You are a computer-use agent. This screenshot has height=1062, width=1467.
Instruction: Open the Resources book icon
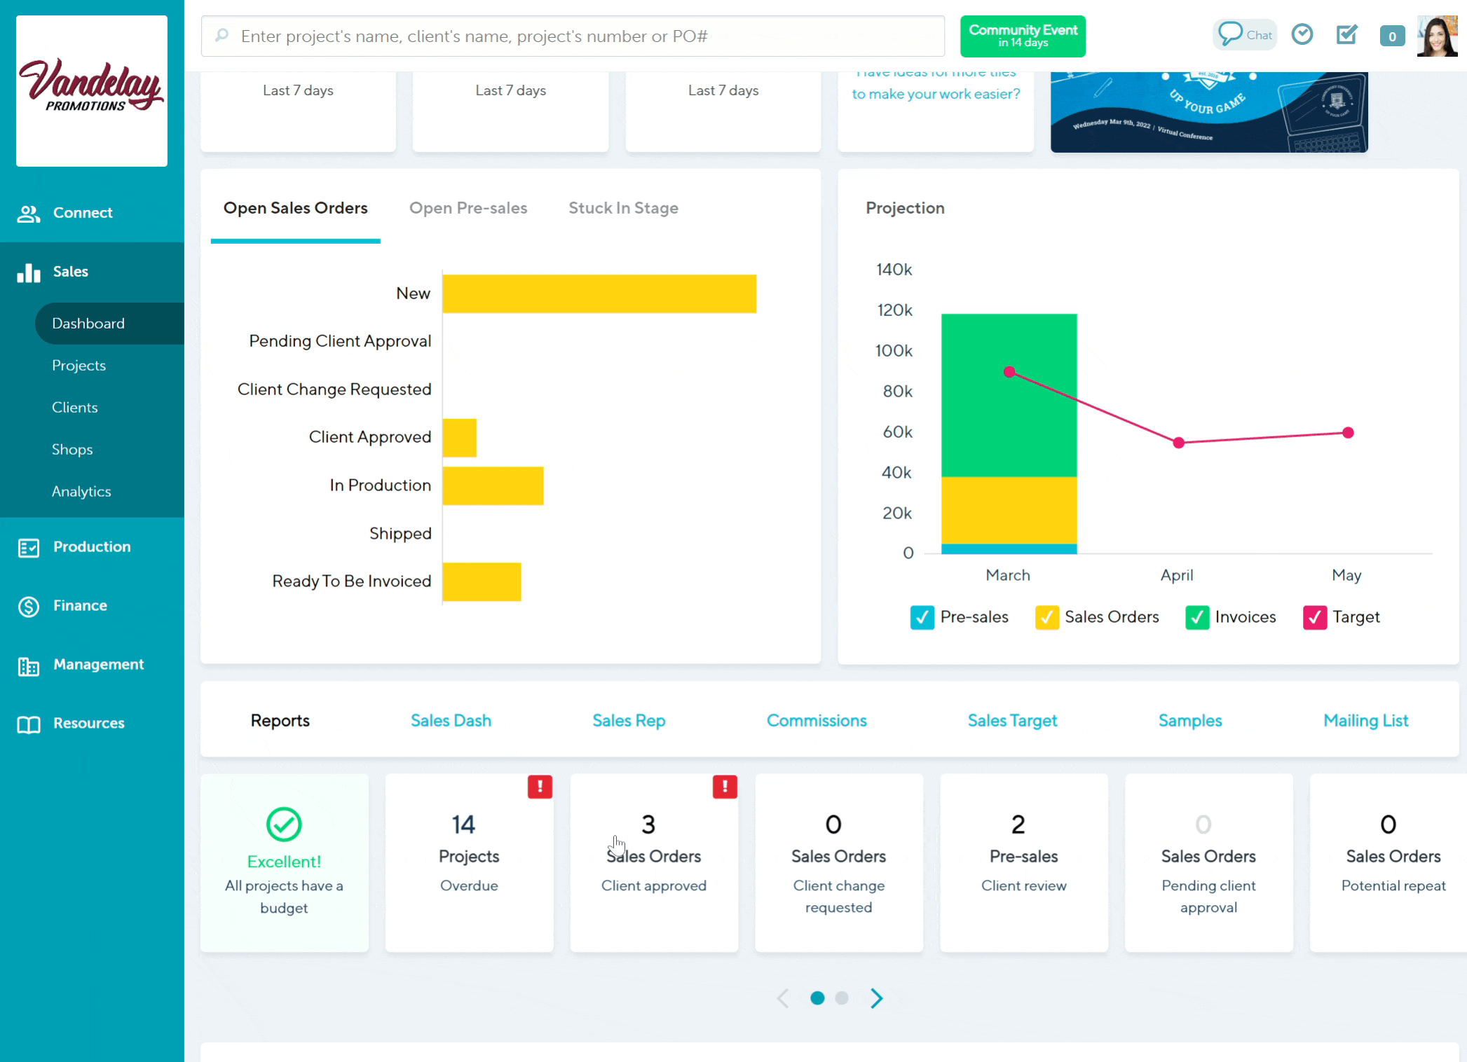click(29, 724)
